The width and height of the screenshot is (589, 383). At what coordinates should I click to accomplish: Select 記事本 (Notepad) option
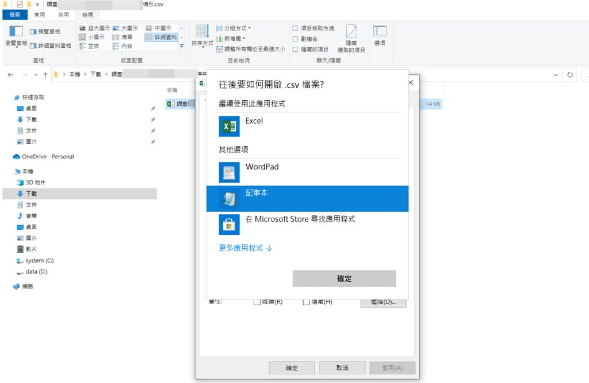tap(307, 199)
